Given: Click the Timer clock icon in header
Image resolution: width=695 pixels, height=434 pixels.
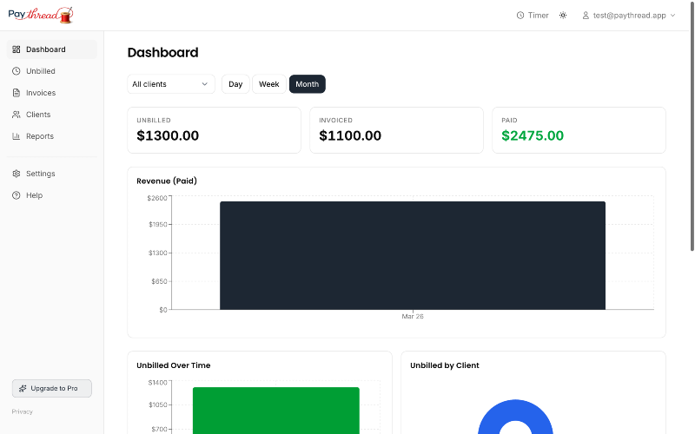Looking at the screenshot, I should (520, 16).
